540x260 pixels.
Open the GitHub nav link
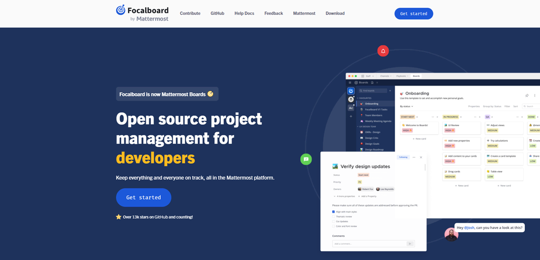coord(217,13)
